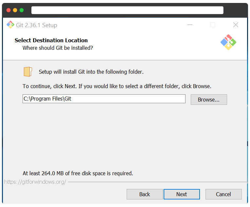
Task: Click the disabled maximize box of Git Setup
Action: (x=212, y=25)
